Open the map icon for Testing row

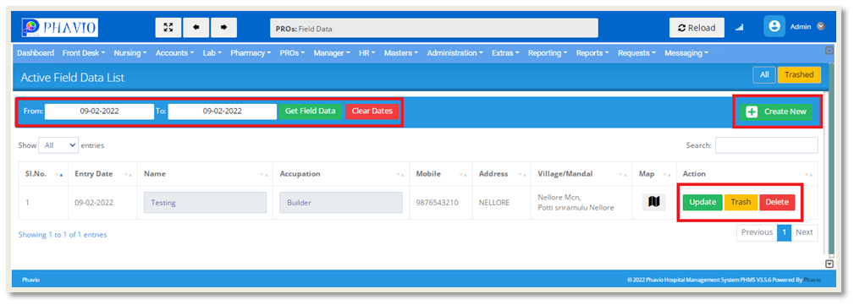(x=654, y=202)
